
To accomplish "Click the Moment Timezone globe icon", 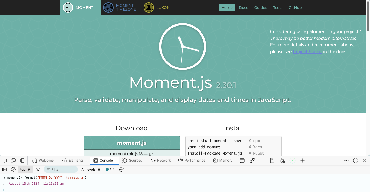I will [x=108, y=8].
